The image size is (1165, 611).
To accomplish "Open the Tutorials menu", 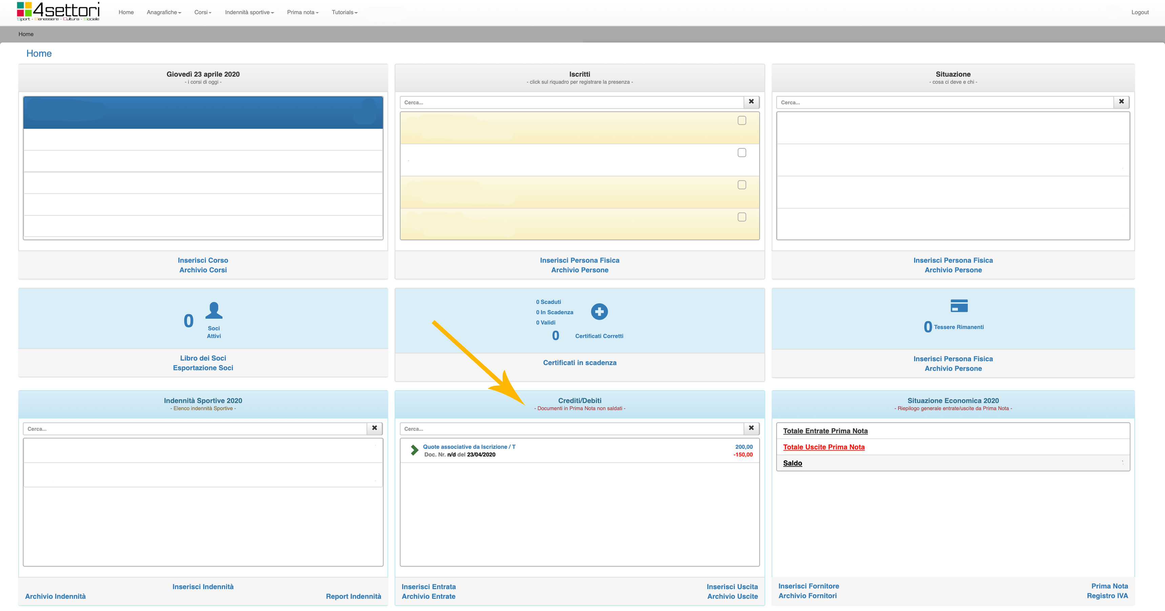I will [x=344, y=12].
